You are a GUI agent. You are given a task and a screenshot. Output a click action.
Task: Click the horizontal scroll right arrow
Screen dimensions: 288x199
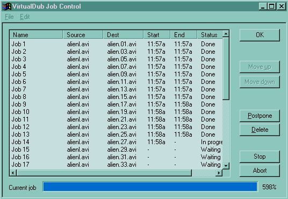[x=219, y=173]
